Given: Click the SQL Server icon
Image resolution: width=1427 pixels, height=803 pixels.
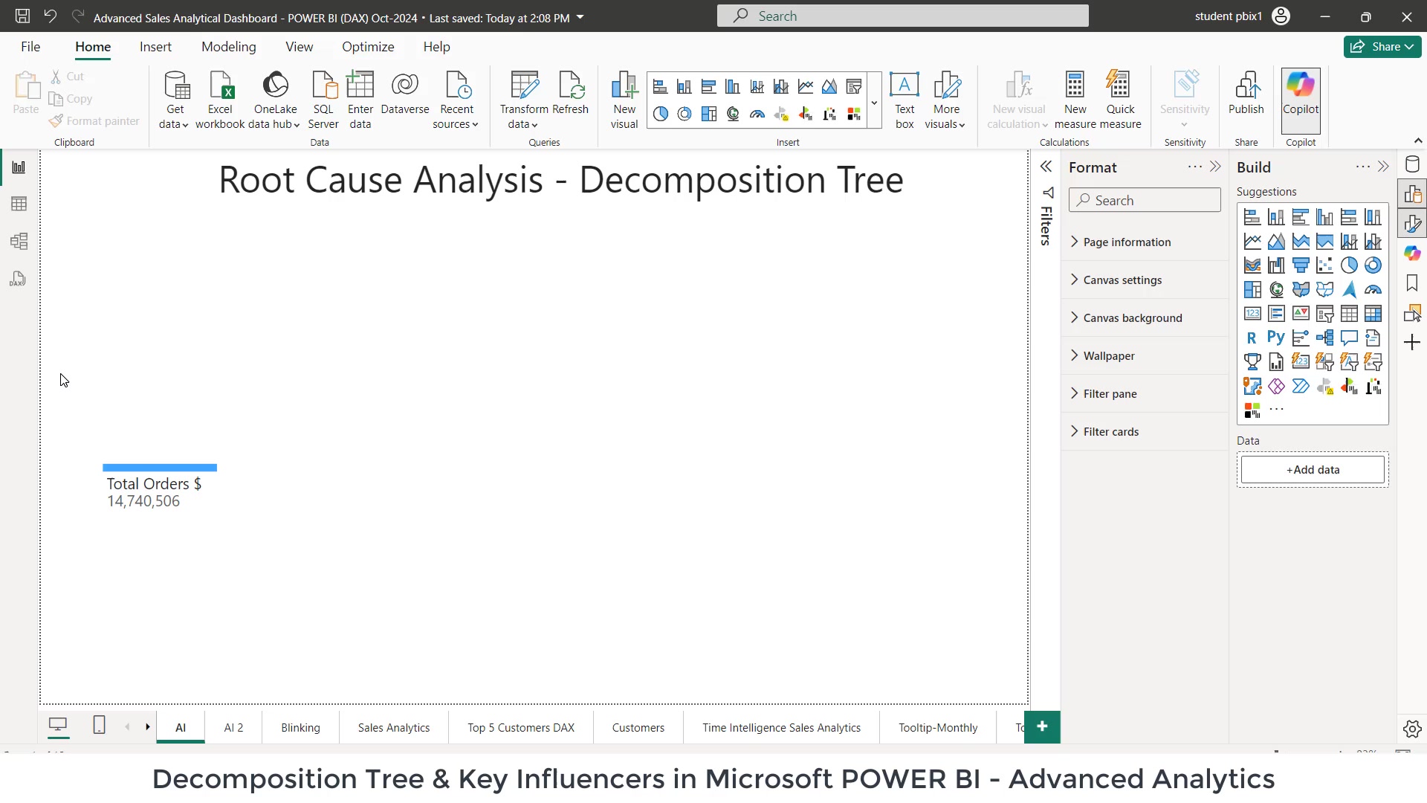Looking at the screenshot, I should tap(323, 100).
